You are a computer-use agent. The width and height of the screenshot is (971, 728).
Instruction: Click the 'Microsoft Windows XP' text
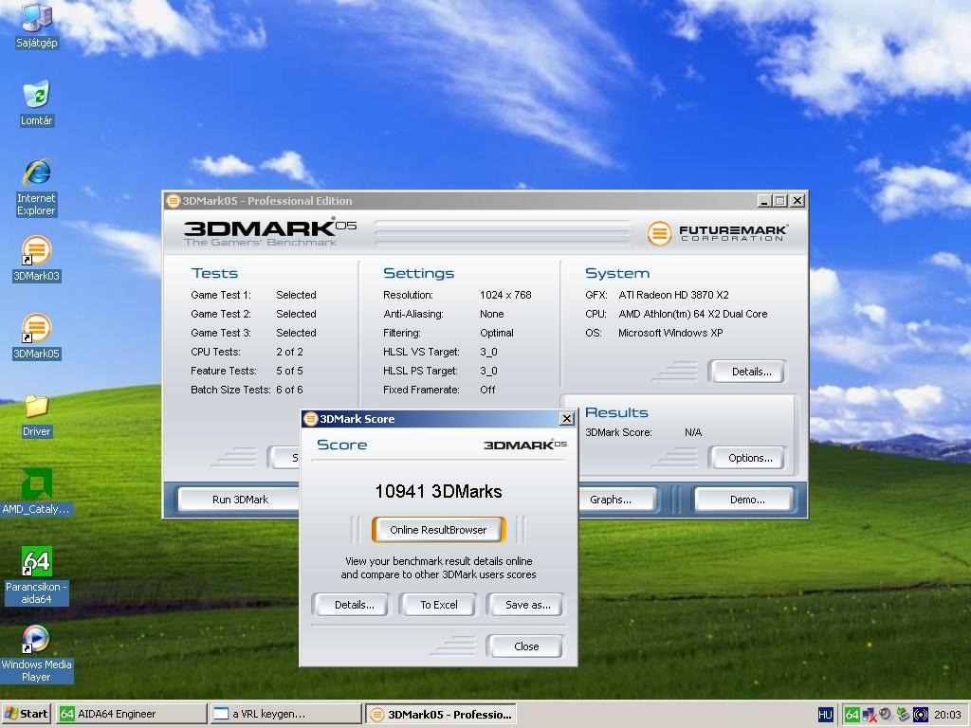(x=670, y=333)
